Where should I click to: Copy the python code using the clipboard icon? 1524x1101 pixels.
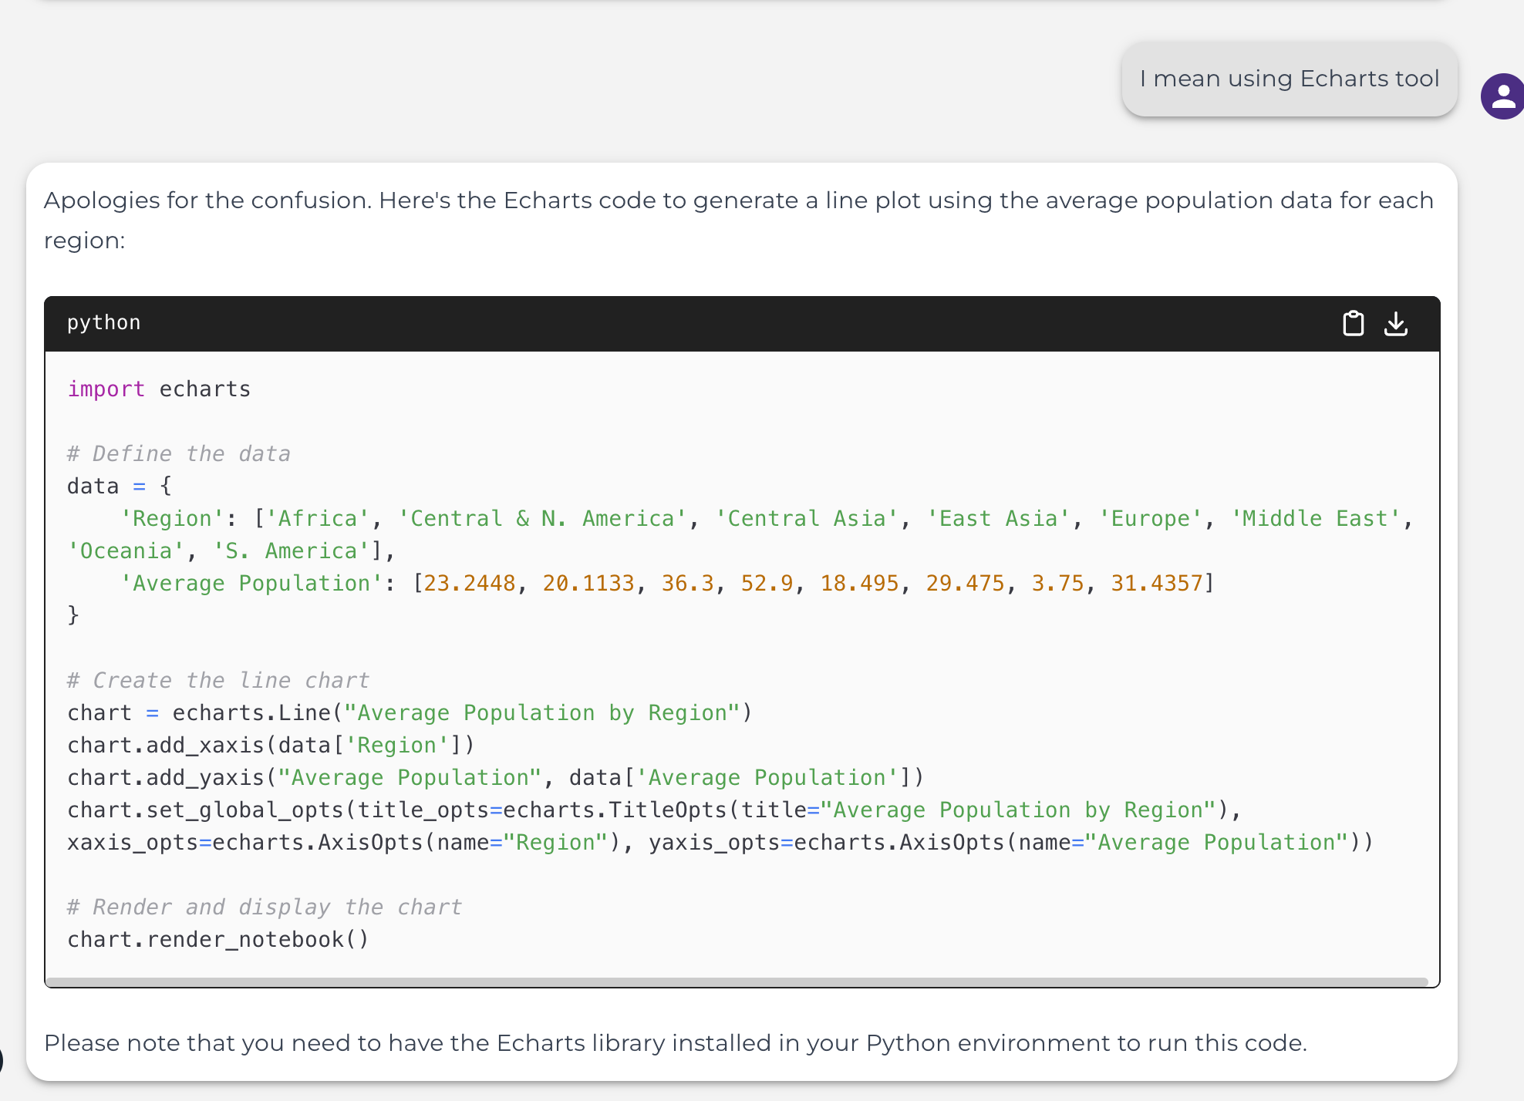1352,323
